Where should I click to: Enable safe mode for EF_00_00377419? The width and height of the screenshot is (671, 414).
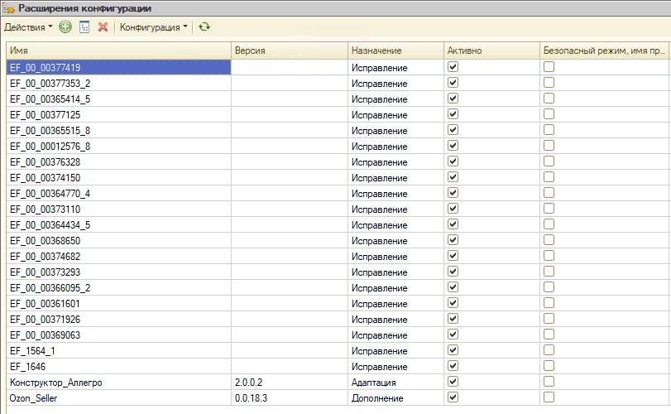pyautogui.click(x=549, y=67)
